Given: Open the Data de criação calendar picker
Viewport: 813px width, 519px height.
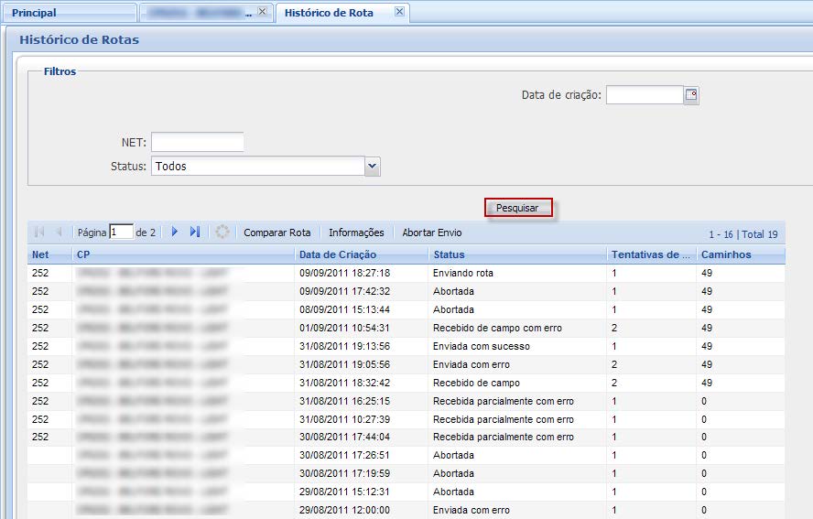Looking at the screenshot, I should pos(692,95).
